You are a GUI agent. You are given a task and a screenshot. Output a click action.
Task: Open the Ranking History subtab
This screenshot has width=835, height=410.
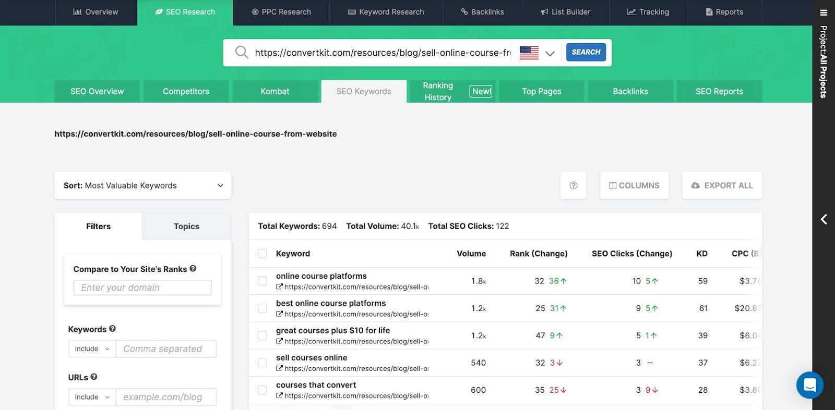452,91
